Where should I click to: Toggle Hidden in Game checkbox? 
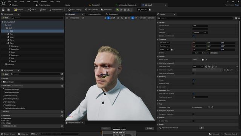pos(194,83)
